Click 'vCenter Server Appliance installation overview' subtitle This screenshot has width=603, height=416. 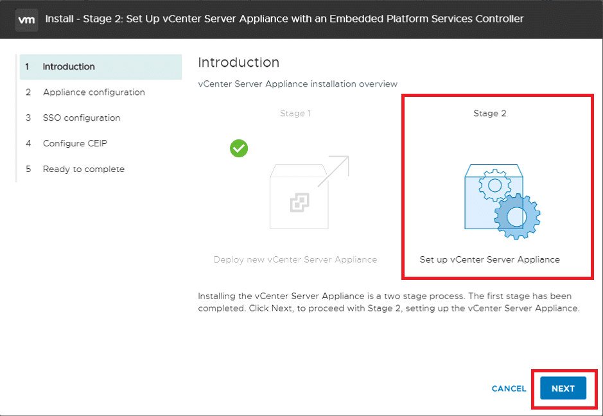[x=298, y=84]
